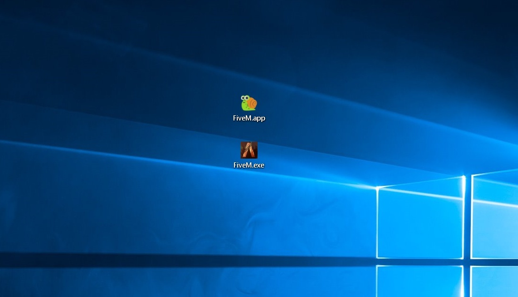This screenshot has height=297, width=518.
Task: Click the FiveM.exe file name label
Action: pyautogui.click(x=249, y=165)
